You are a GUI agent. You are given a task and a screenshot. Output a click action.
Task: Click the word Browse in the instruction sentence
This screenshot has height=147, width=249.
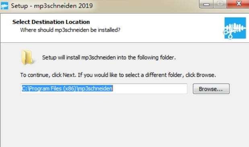point(205,75)
